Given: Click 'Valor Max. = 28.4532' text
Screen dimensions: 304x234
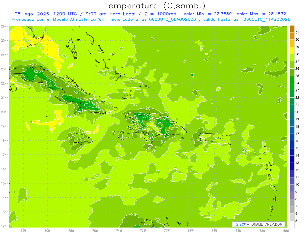Looking at the screenshot, I should [x=261, y=14].
